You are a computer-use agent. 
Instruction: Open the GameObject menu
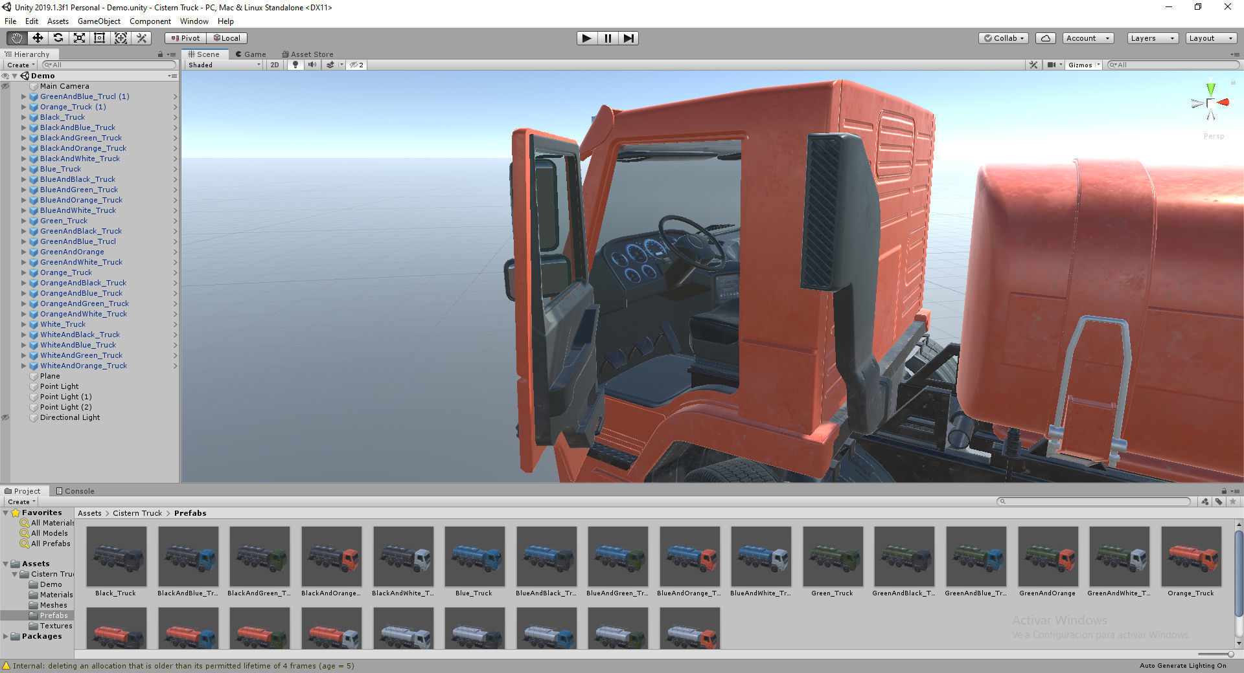(98, 21)
